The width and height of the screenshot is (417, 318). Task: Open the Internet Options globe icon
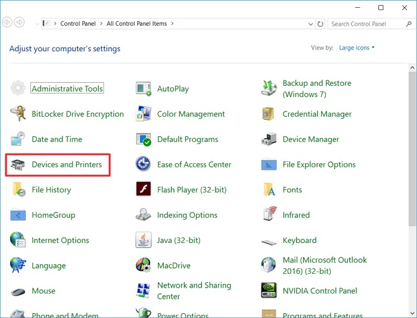coord(18,239)
